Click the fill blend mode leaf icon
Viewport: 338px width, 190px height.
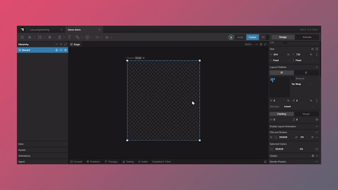coord(297,137)
